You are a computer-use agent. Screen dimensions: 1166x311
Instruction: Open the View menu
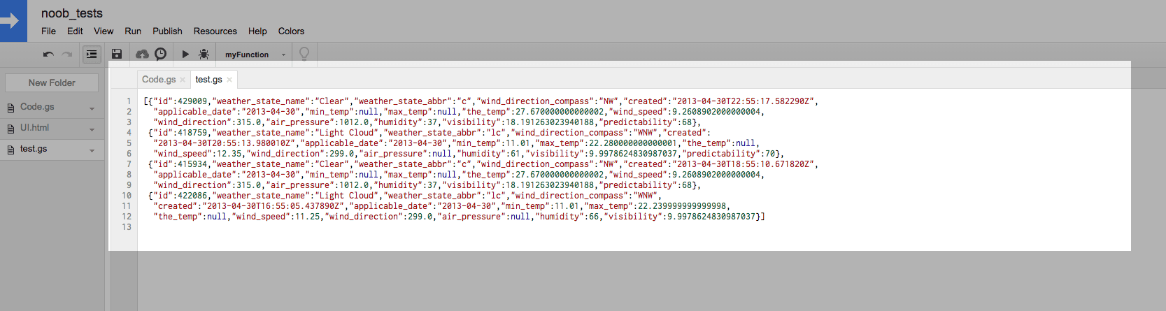pos(104,31)
